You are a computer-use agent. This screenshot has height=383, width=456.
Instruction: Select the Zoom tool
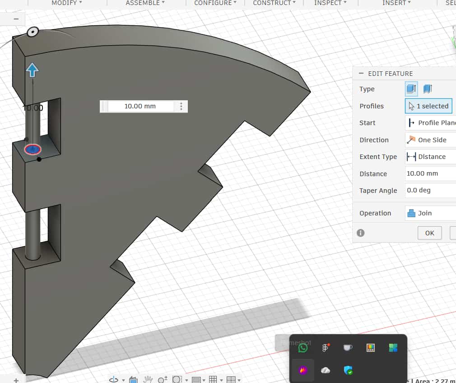point(162,379)
